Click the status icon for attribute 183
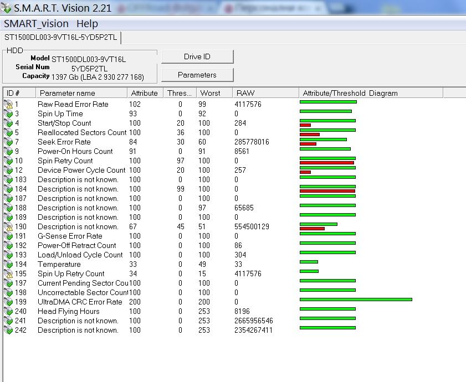This screenshot has width=466, height=382. pos(8,180)
